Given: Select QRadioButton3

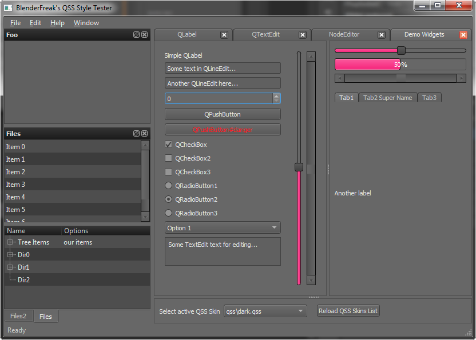Looking at the screenshot, I should point(168,213).
